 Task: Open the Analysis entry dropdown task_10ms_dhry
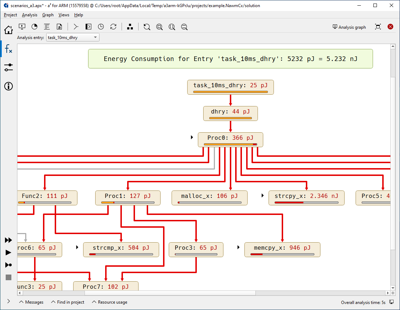(73, 38)
